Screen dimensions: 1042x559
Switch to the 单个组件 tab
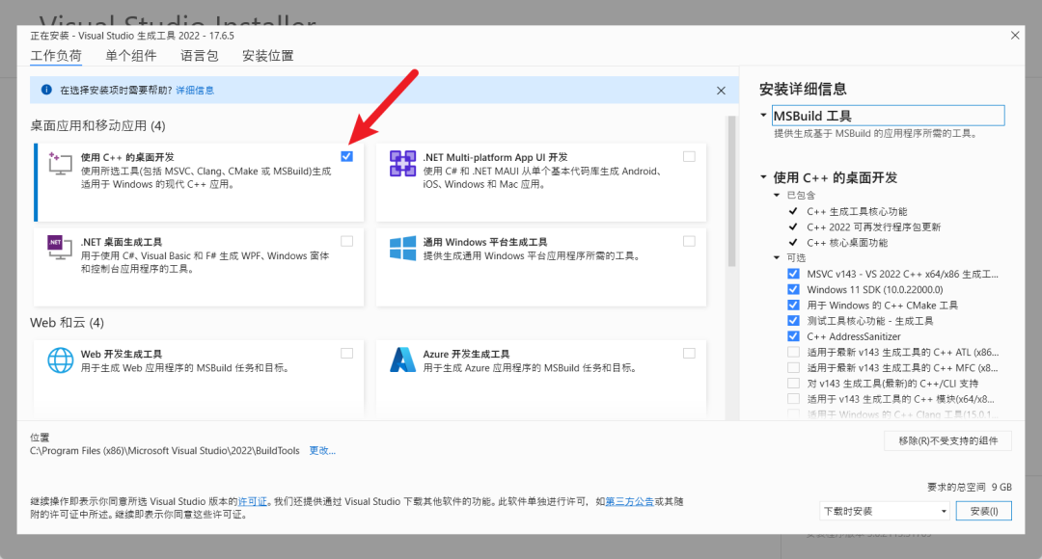point(131,56)
